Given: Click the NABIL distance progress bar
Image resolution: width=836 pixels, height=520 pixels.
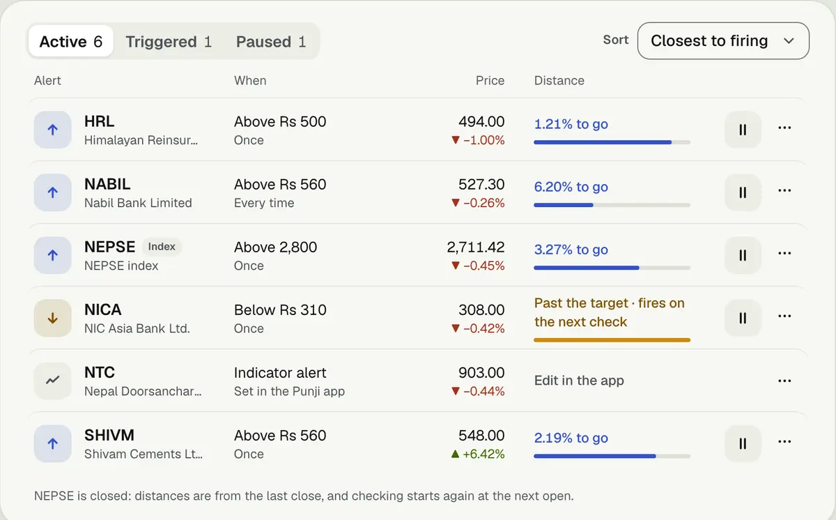Looking at the screenshot, I should coord(612,205).
